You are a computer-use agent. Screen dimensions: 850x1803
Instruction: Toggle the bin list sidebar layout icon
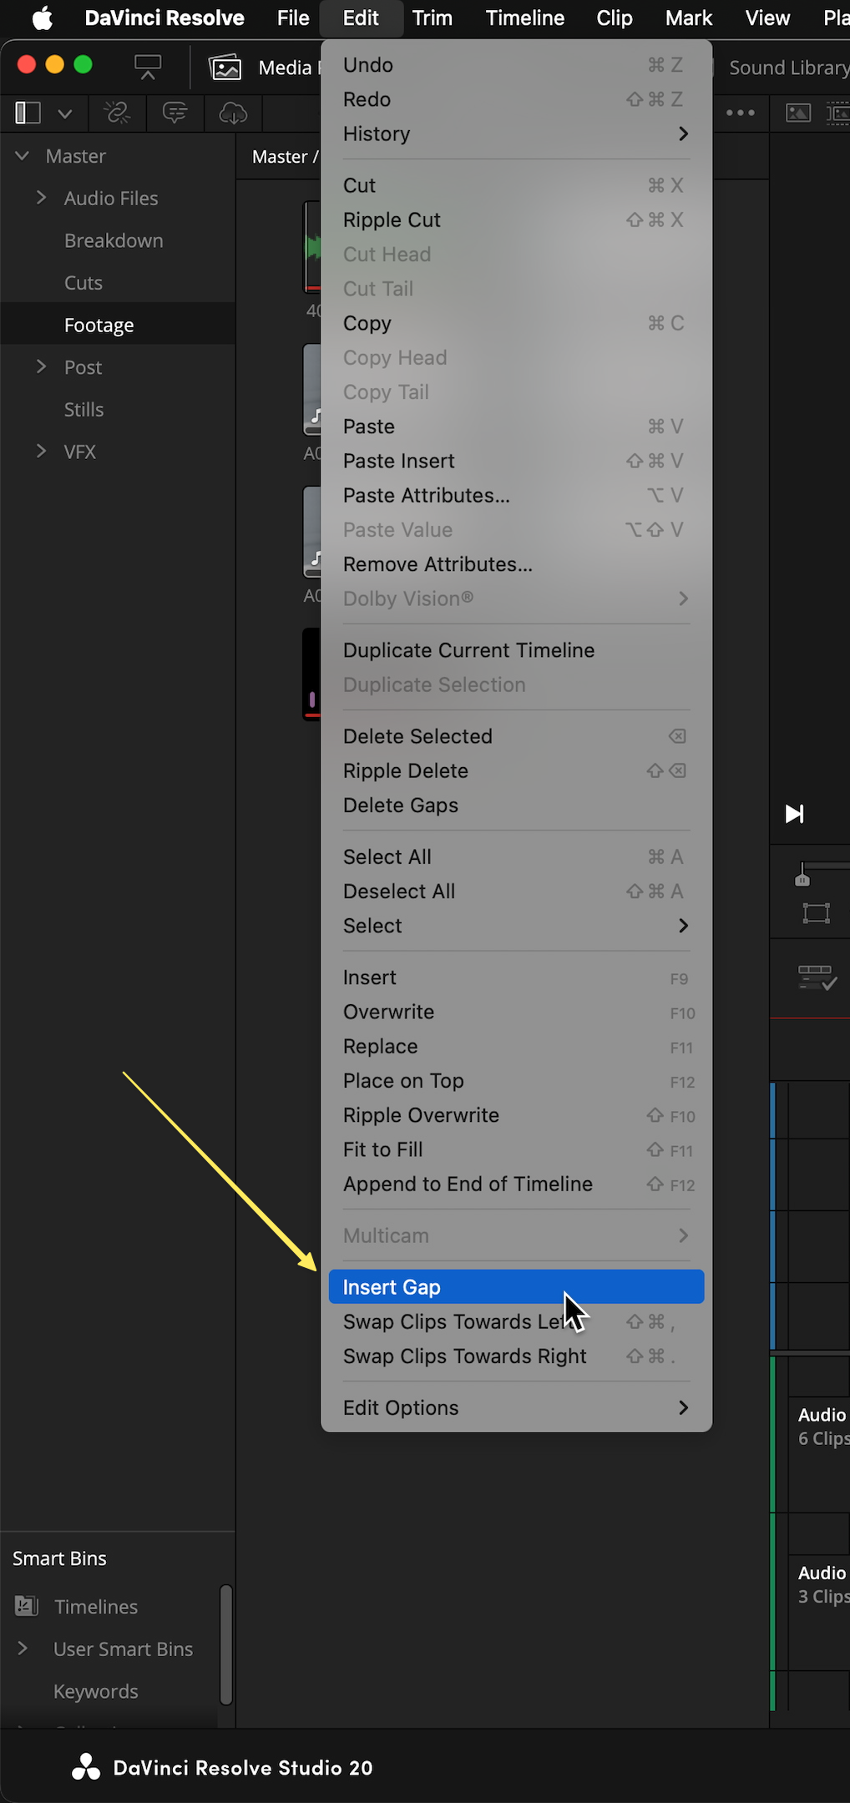(x=28, y=113)
